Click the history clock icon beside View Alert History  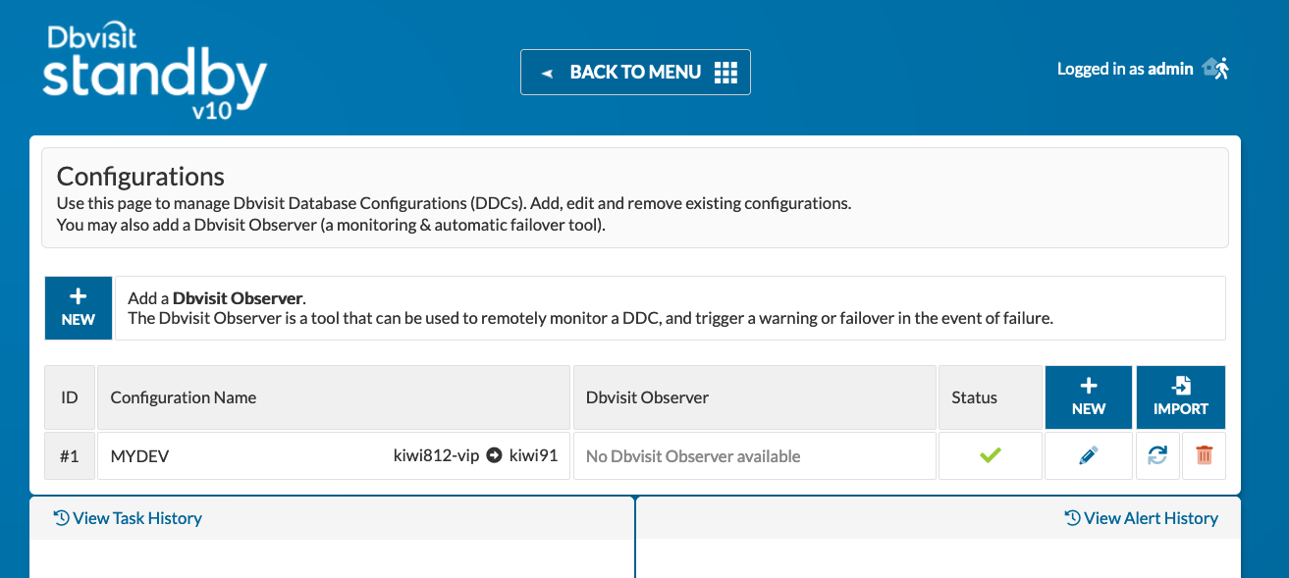pos(1073,518)
